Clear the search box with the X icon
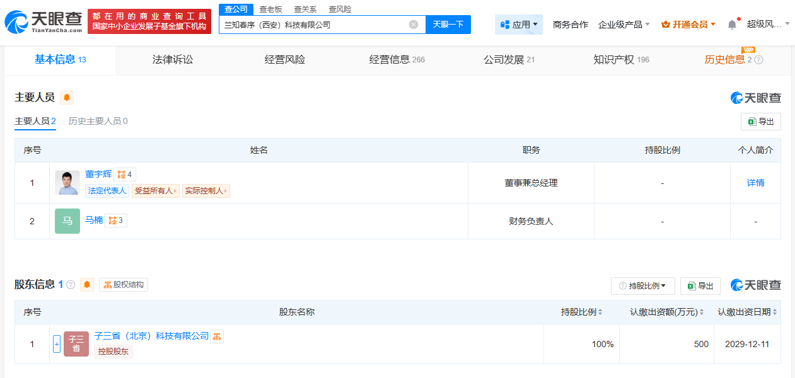Image resolution: width=795 pixels, height=378 pixels. click(x=414, y=25)
